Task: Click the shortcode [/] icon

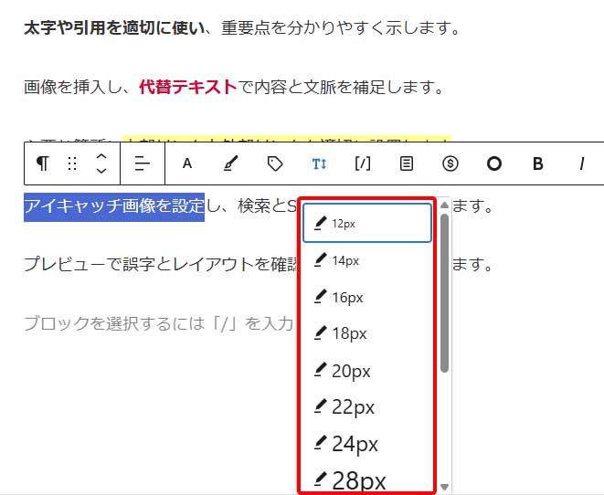Action: click(x=362, y=163)
